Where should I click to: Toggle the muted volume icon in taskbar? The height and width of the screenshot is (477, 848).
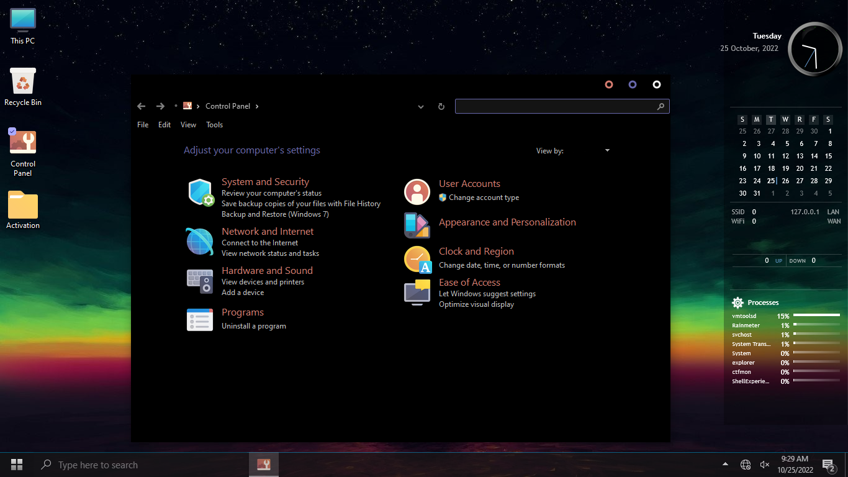point(765,465)
